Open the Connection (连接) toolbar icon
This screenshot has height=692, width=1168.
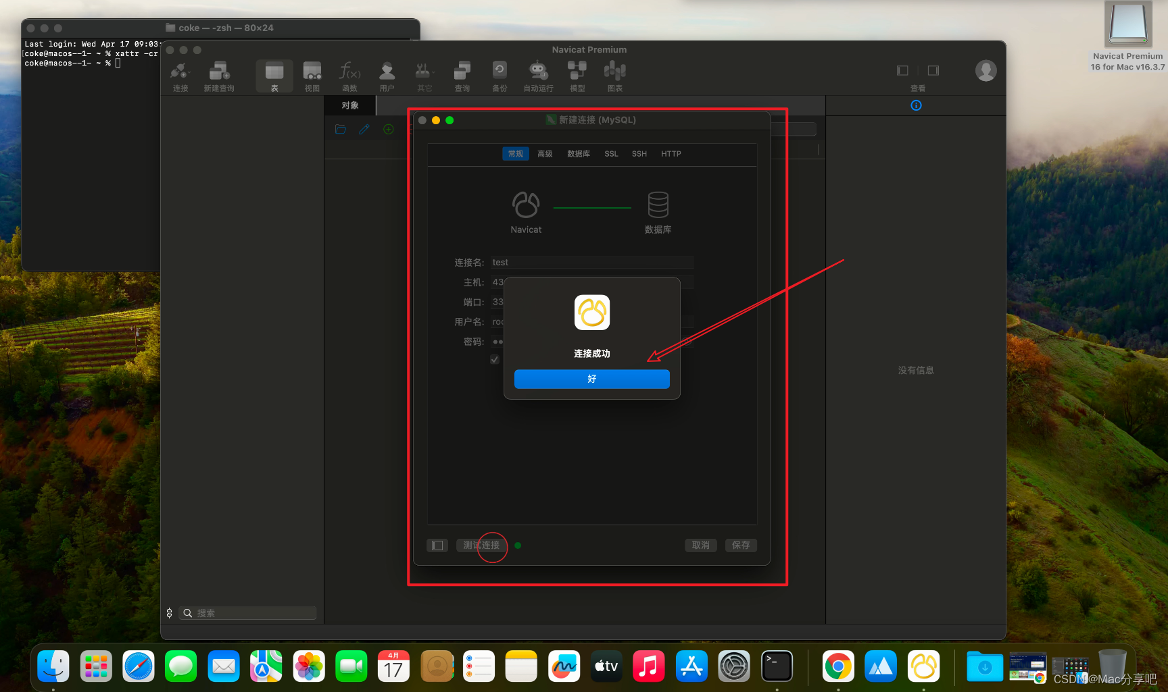(x=180, y=76)
